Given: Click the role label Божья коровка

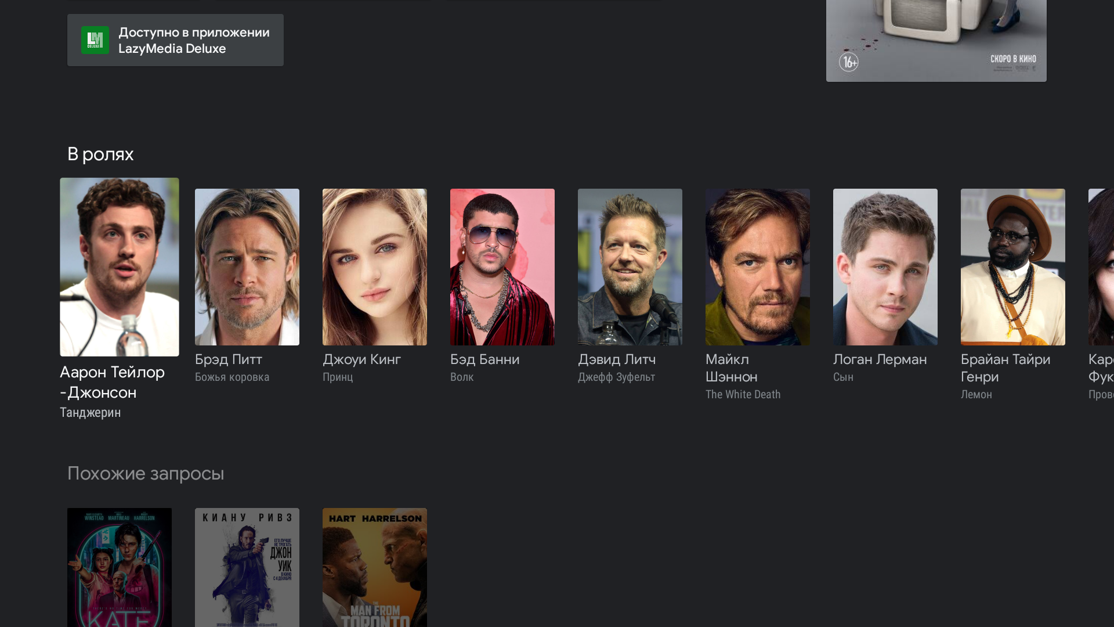Looking at the screenshot, I should [x=232, y=377].
